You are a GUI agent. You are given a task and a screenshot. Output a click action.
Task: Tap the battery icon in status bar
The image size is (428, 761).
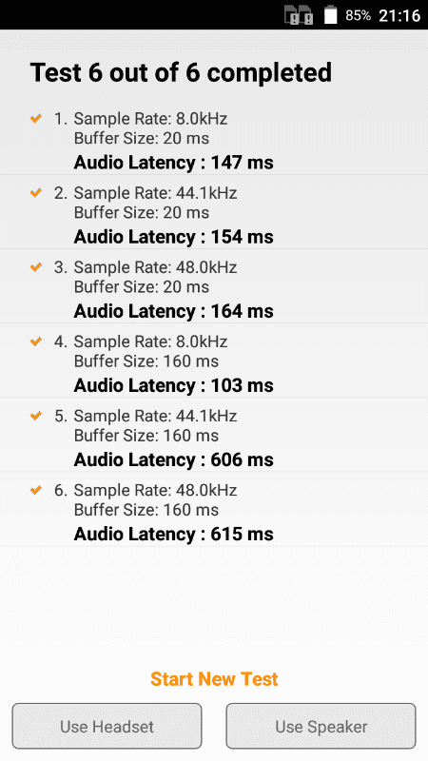click(x=330, y=14)
